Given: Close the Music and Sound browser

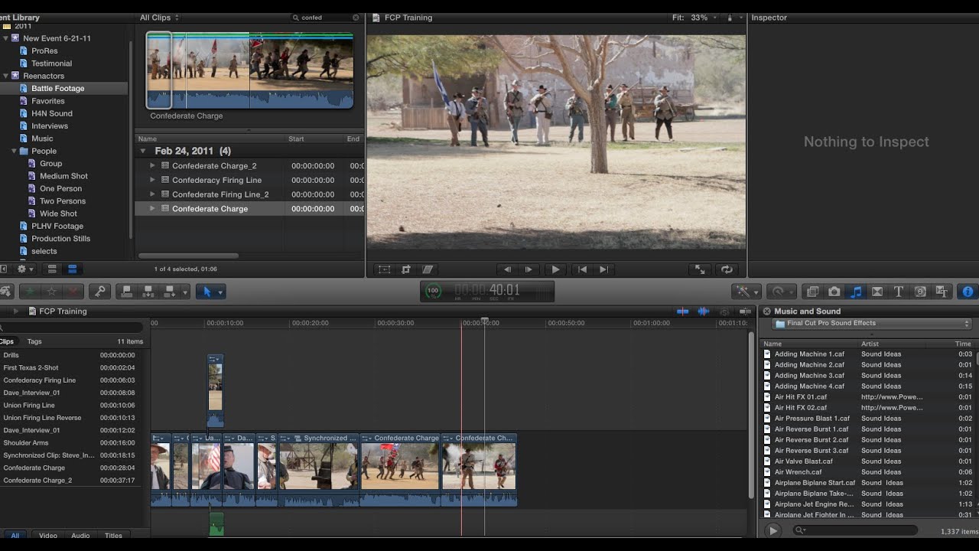Looking at the screenshot, I should tap(766, 311).
